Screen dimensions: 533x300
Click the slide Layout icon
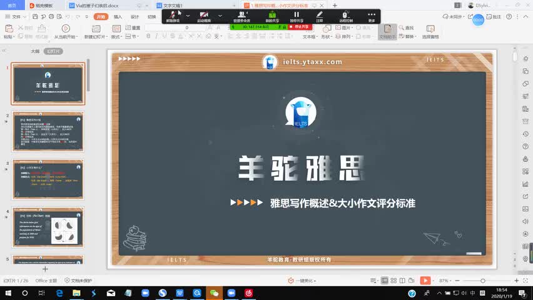pyautogui.click(x=116, y=29)
